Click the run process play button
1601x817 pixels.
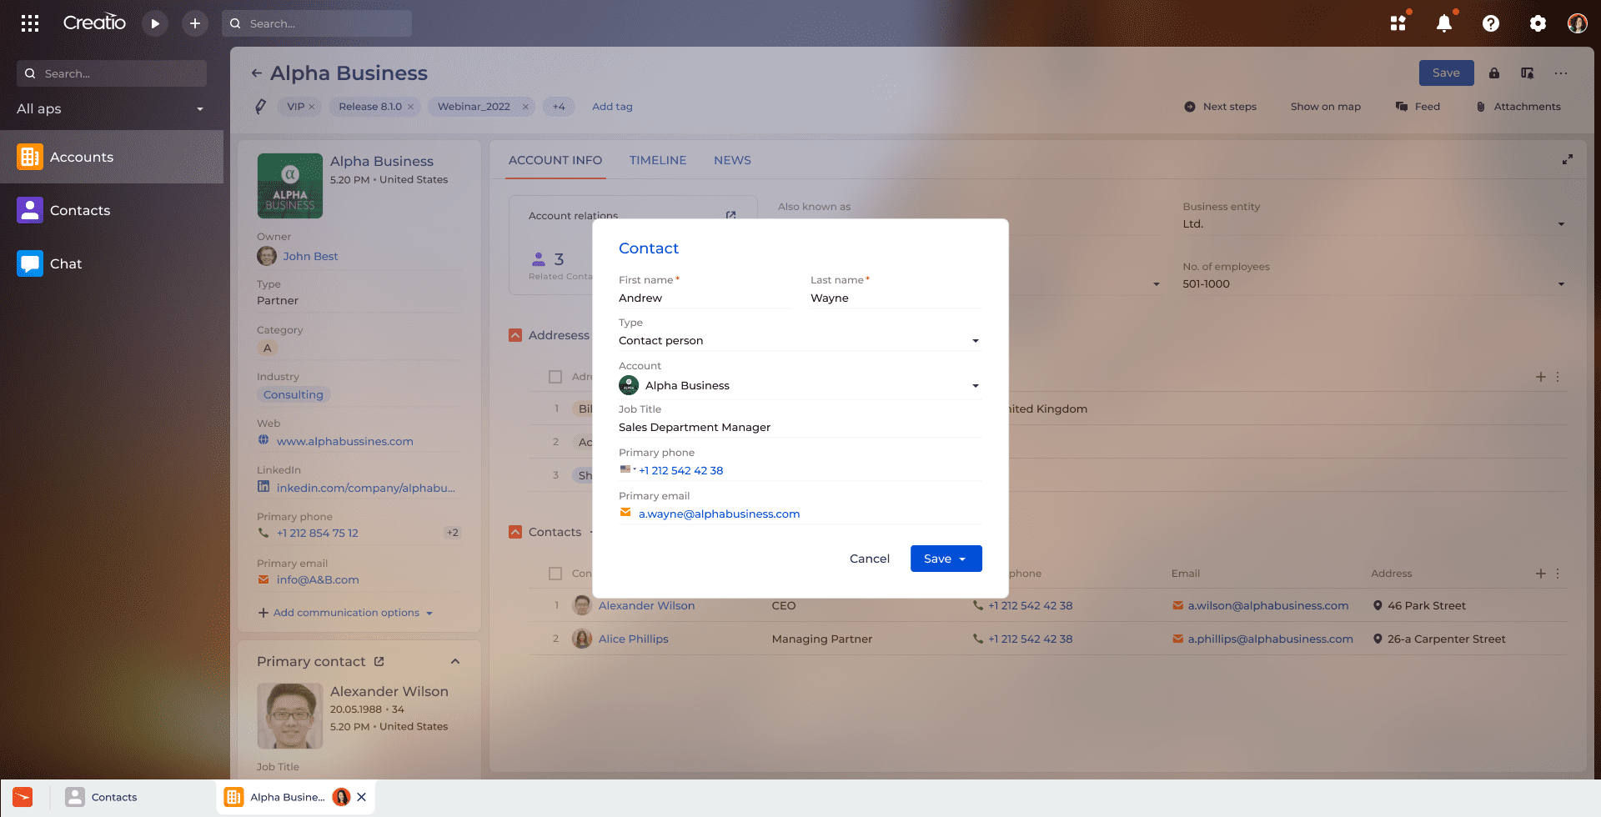(154, 23)
